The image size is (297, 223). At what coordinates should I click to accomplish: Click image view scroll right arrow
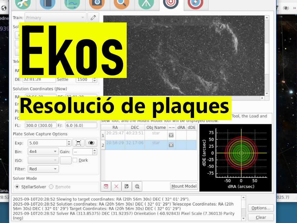click(x=262, y=98)
